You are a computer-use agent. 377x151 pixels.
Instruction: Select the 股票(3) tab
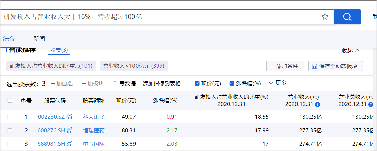(x=59, y=50)
